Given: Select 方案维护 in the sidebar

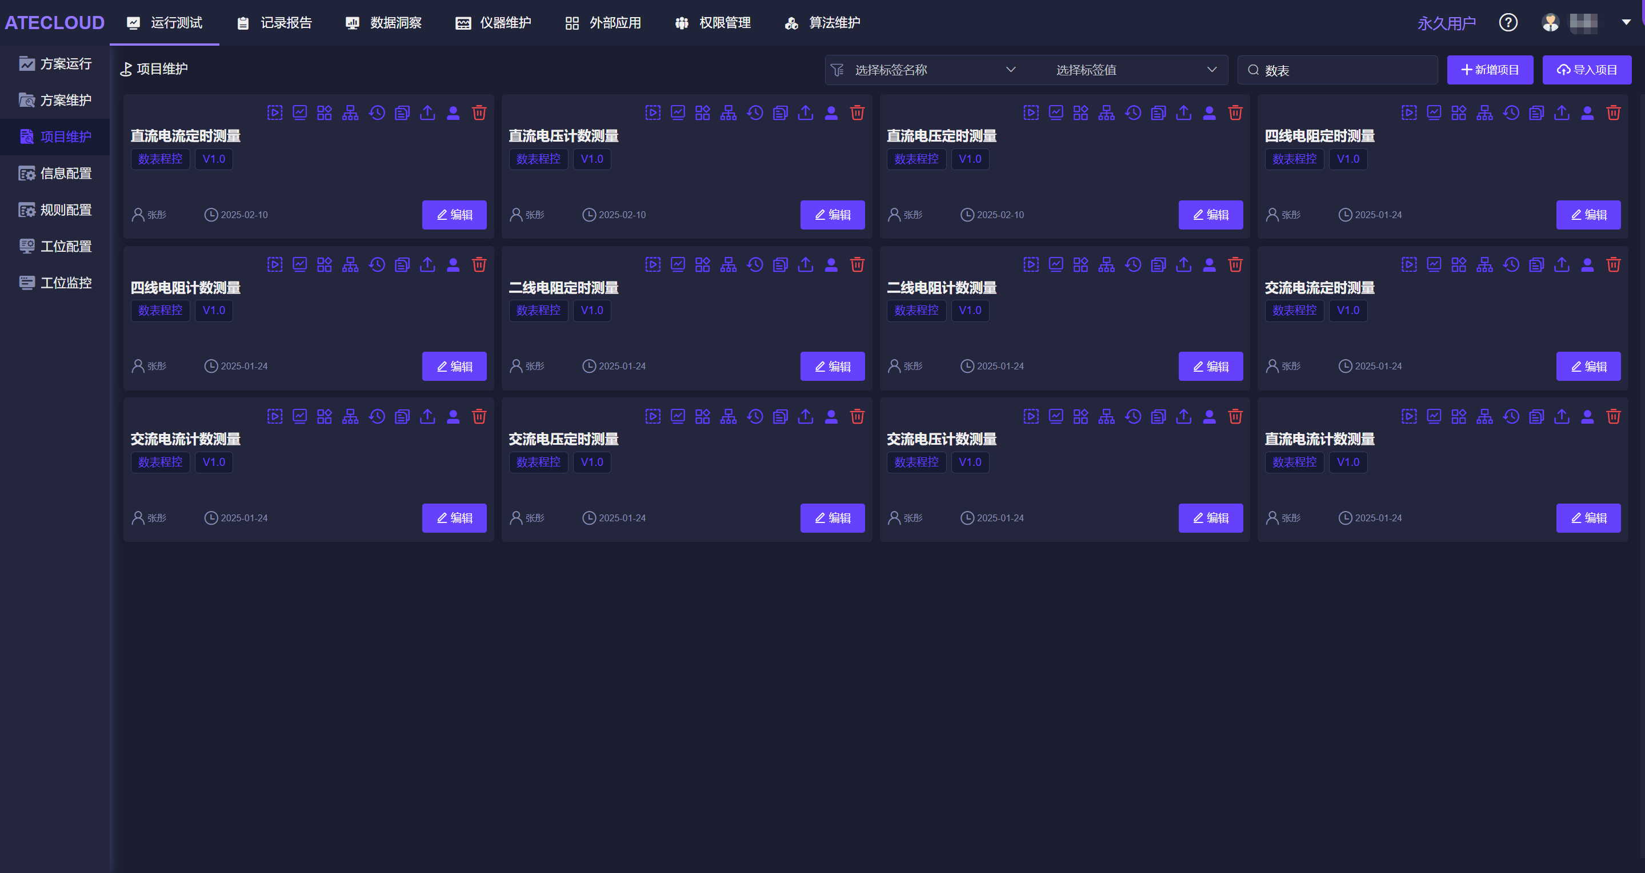Looking at the screenshot, I should 55,100.
